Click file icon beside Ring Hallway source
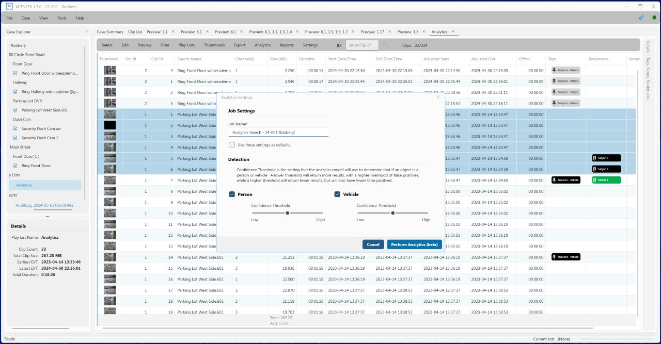The height and width of the screenshot is (344, 661). tap(15, 92)
